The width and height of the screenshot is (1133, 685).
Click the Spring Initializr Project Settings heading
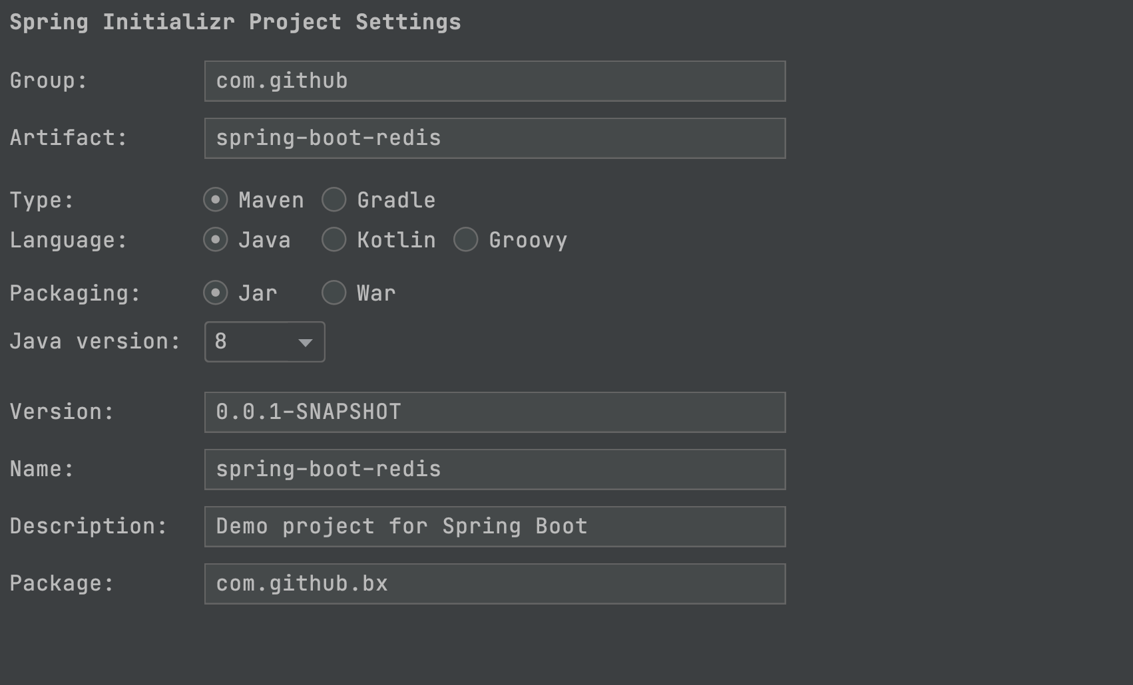click(x=235, y=23)
